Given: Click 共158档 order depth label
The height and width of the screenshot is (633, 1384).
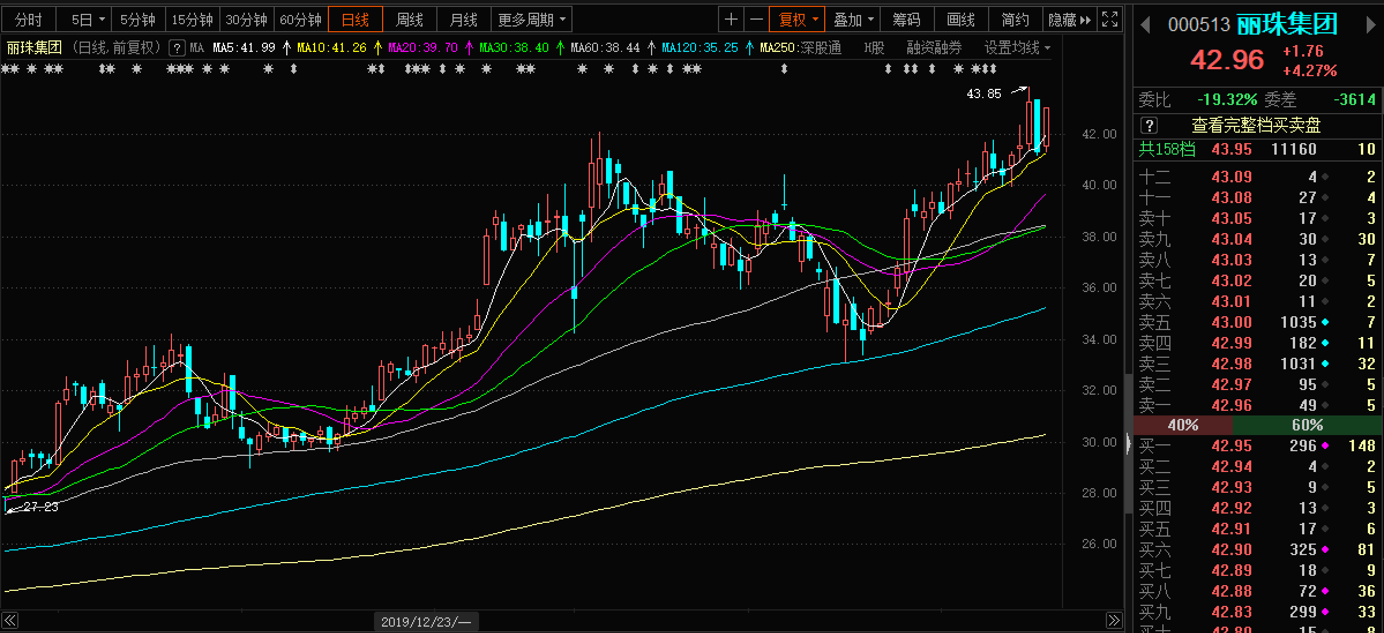Looking at the screenshot, I should coord(1166,149).
